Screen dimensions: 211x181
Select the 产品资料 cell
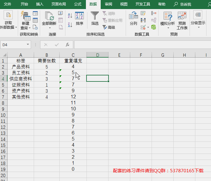(21, 67)
